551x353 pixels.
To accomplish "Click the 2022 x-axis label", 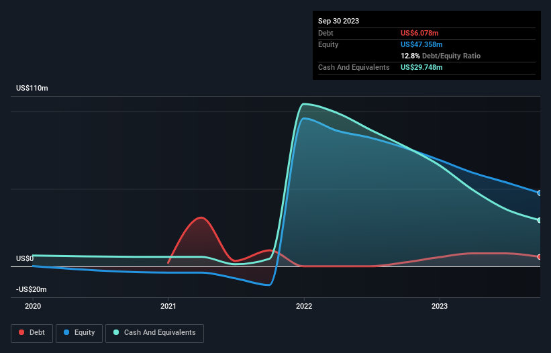I will (304, 306).
